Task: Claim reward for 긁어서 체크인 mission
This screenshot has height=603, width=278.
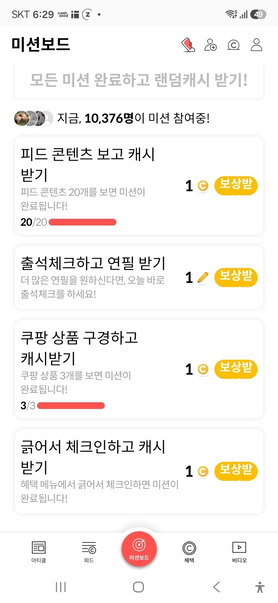Action: click(236, 471)
